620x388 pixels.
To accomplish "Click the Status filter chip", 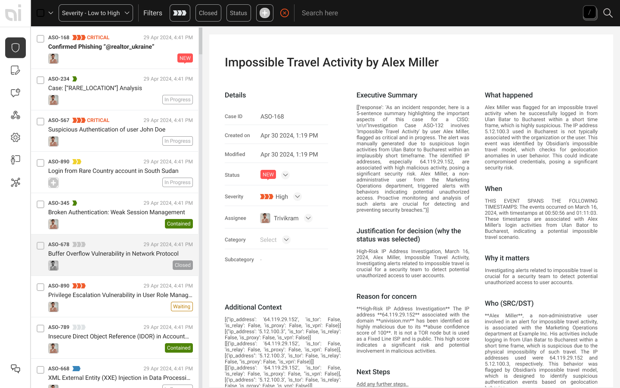I will click(x=239, y=13).
